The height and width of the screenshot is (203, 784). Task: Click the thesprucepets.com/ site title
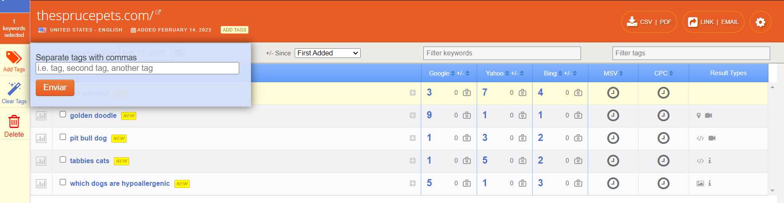pyautogui.click(x=95, y=16)
